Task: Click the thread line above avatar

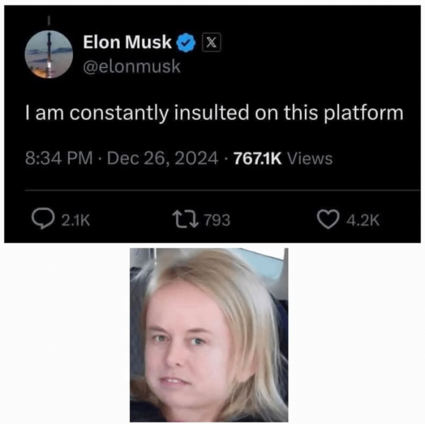Action: coord(49,21)
